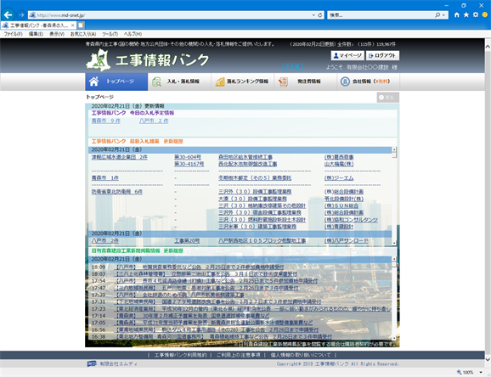Open (株)八戸サンロード company link
This screenshot has height=377, width=491.
[347, 241]
